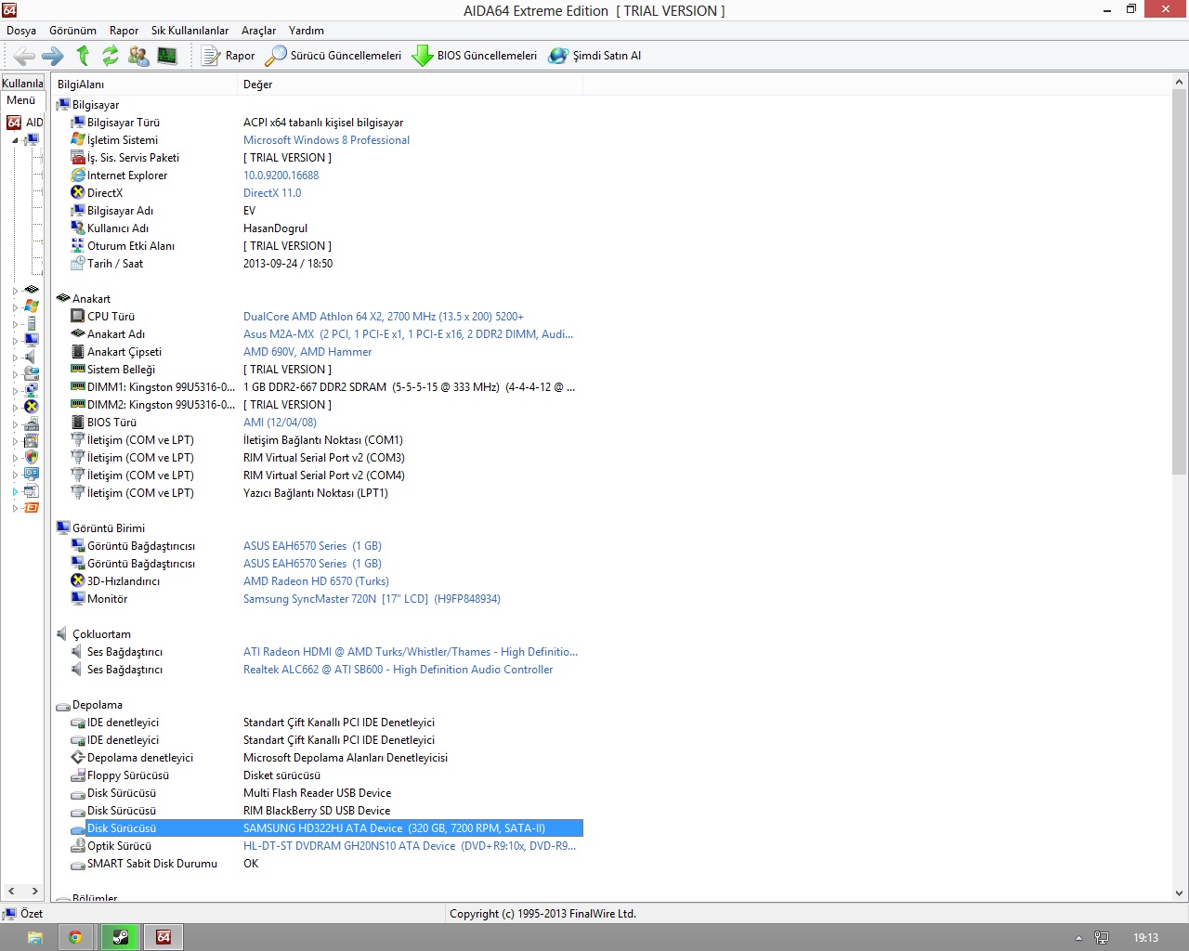
Task: Select the Floppy Sürücüsü row
Action: tap(326, 775)
